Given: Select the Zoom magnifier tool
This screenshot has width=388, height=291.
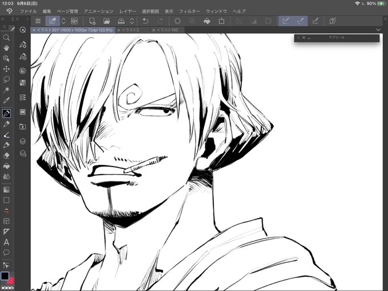Looking at the screenshot, I should [6, 38].
